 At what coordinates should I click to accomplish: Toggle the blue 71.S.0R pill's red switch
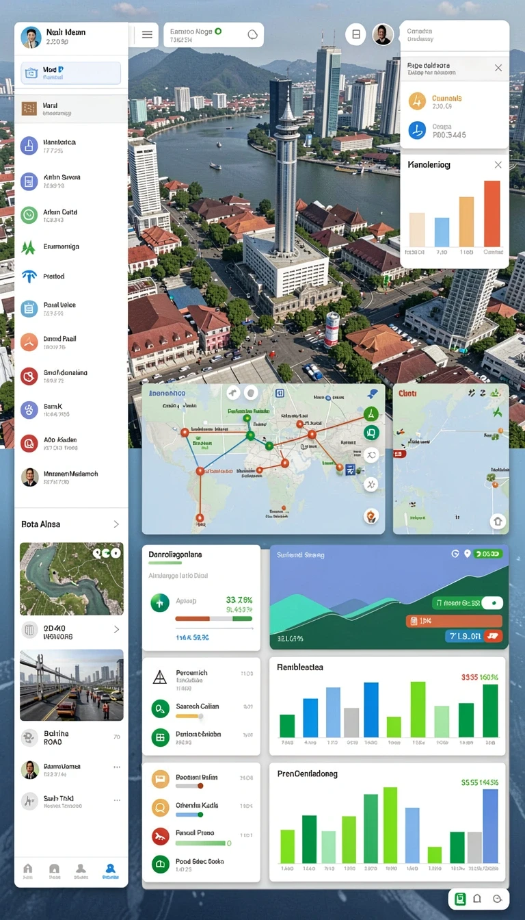[x=492, y=636]
